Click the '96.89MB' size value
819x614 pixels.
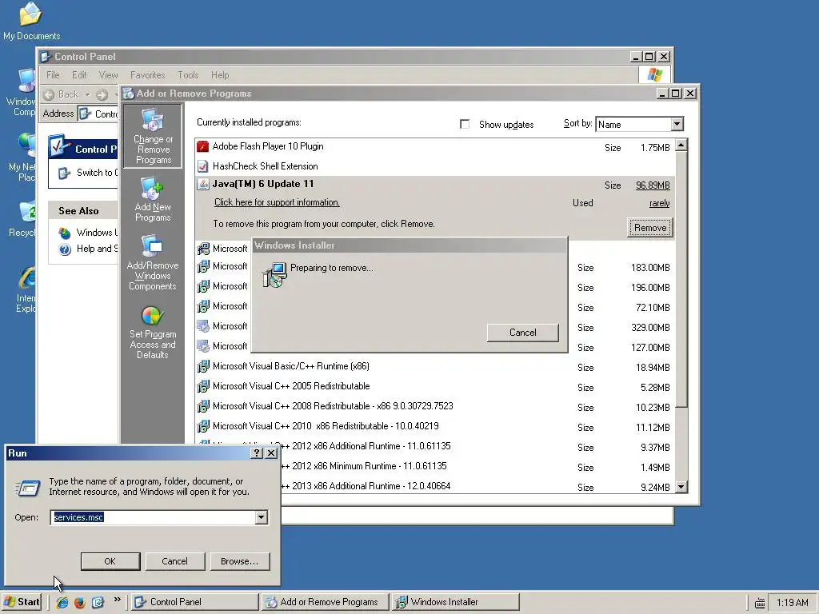click(653, 185)
